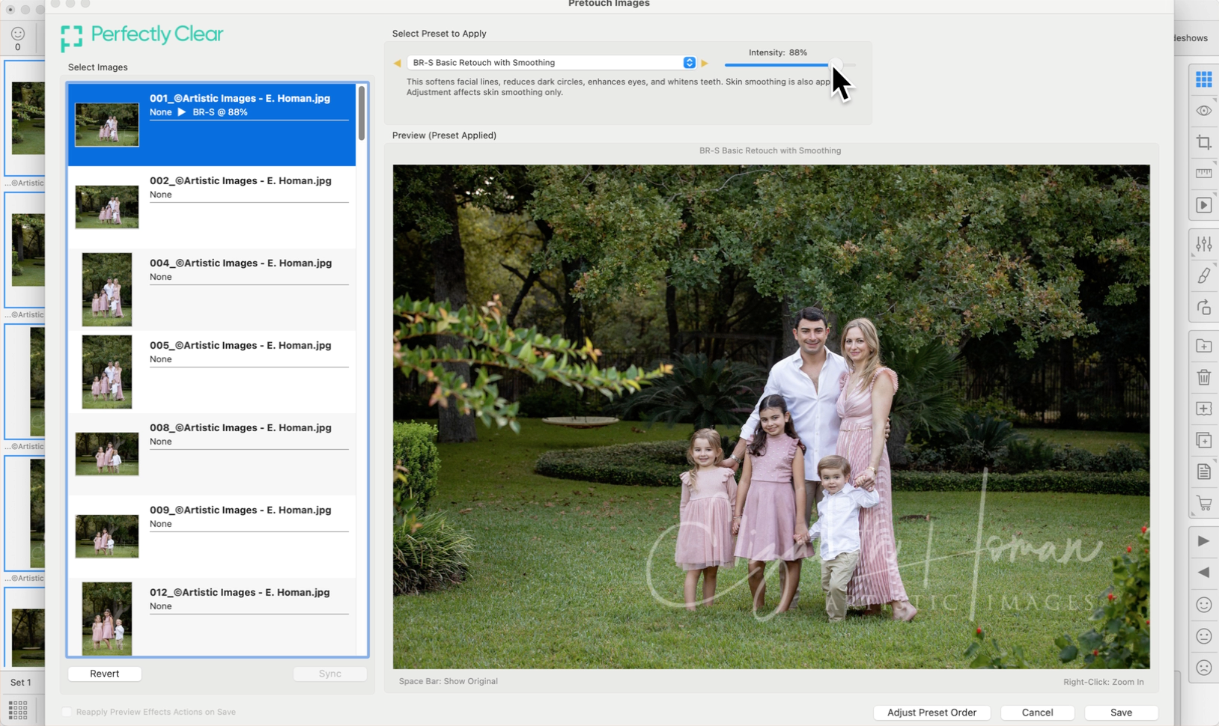Click the add folder icon
Viewport: 1219px width, 726px height.
1203,346
